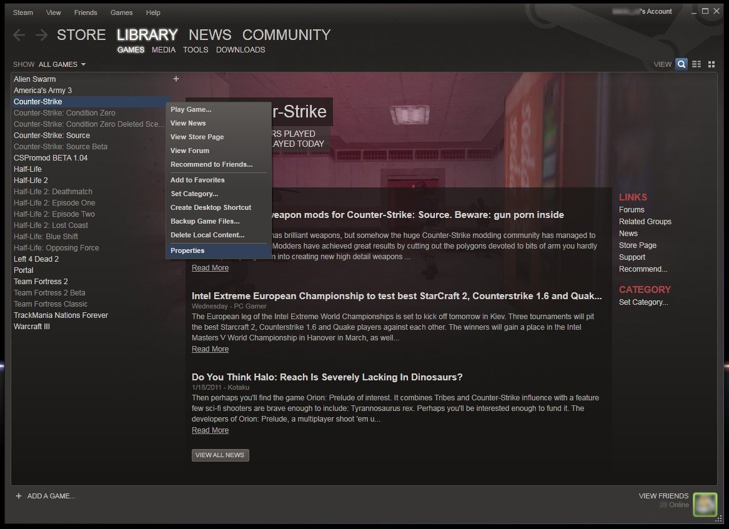The image size is (729, 529).
Task: Open the Help menu
Action: (x=153, y=12)
